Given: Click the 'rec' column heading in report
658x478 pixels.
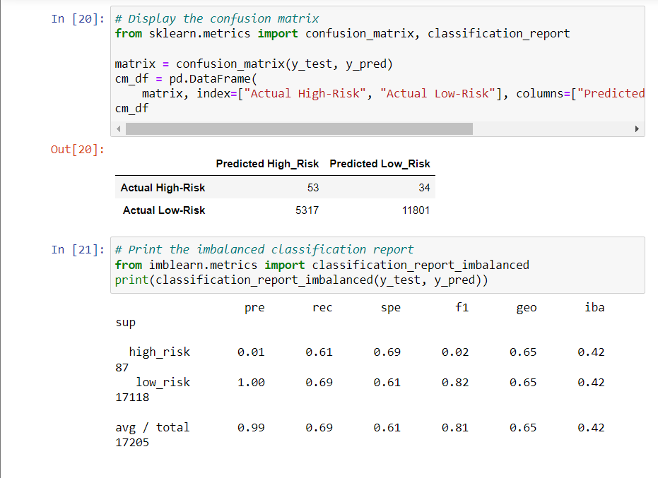Looking at the screenshot, I should [323, 308].
